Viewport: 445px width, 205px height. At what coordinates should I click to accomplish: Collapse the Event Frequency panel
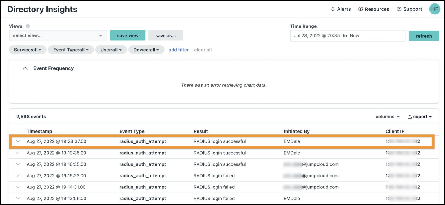[25, 68]
